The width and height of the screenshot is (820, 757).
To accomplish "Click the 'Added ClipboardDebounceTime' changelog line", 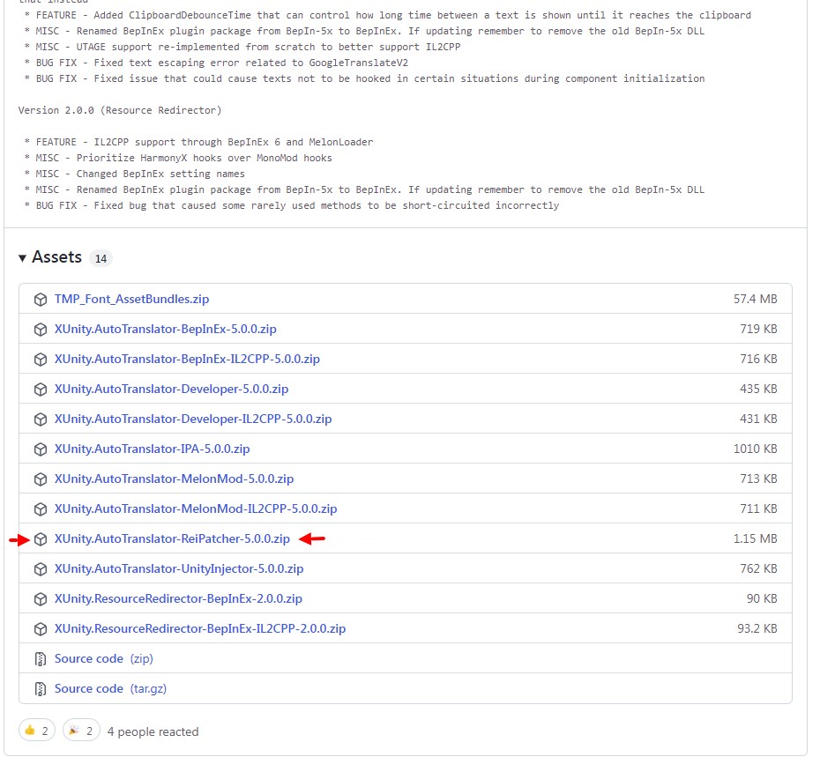I will pos(387,15).
